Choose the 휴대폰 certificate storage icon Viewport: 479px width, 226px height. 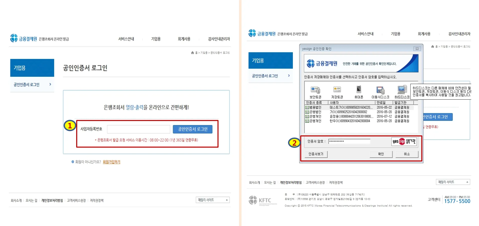358,90
